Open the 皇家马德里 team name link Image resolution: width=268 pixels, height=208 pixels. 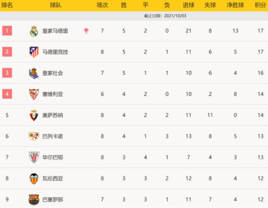[x=55, y=31]
